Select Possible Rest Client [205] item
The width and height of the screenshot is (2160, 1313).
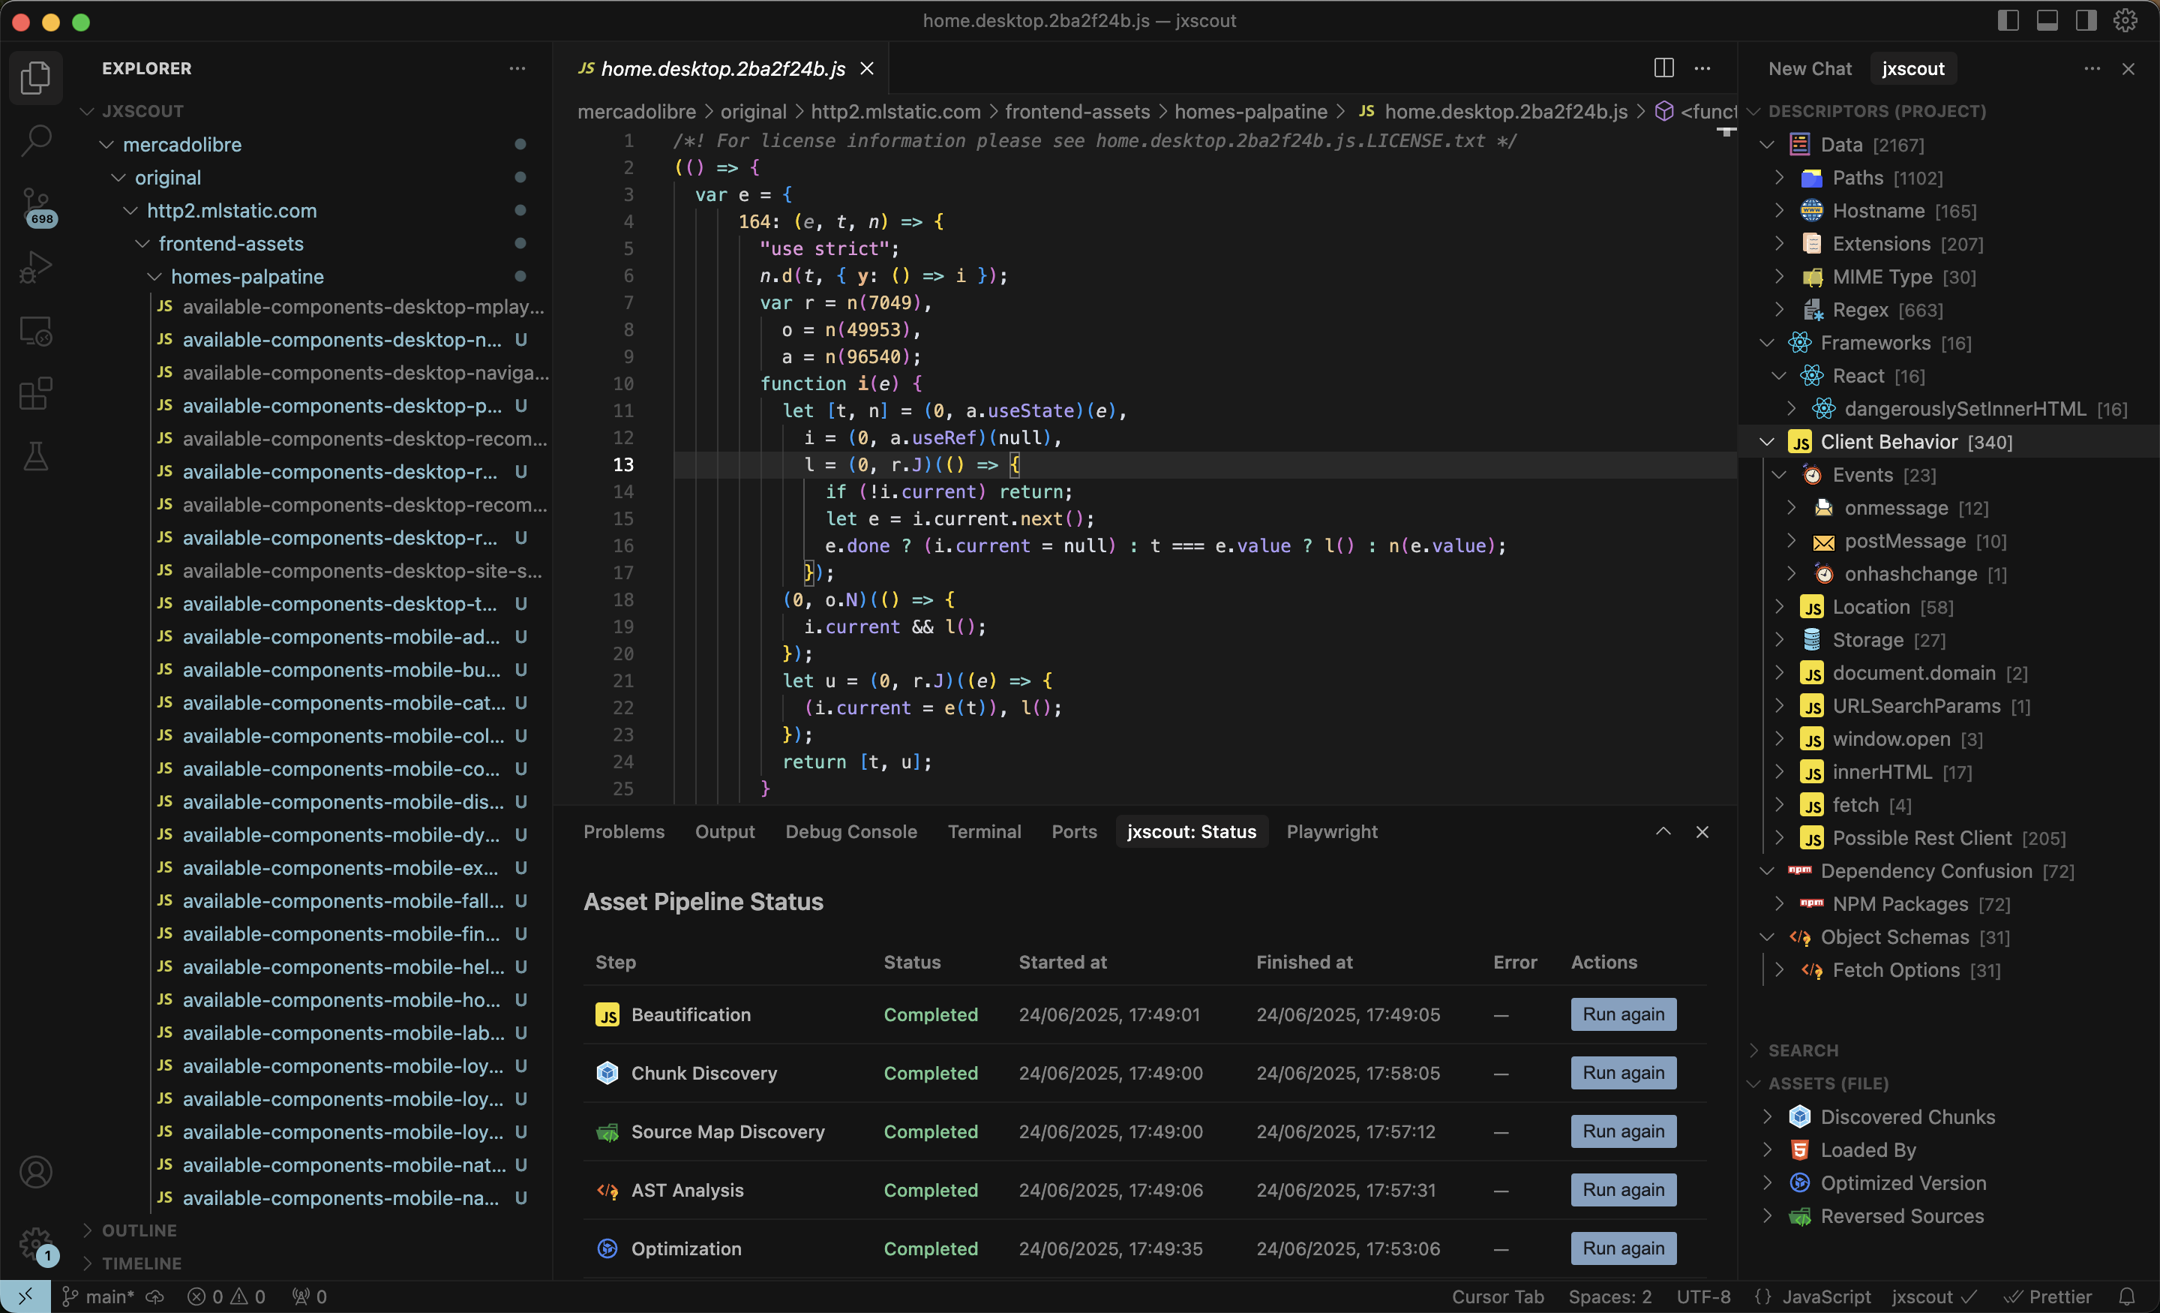coord(1948,837)
